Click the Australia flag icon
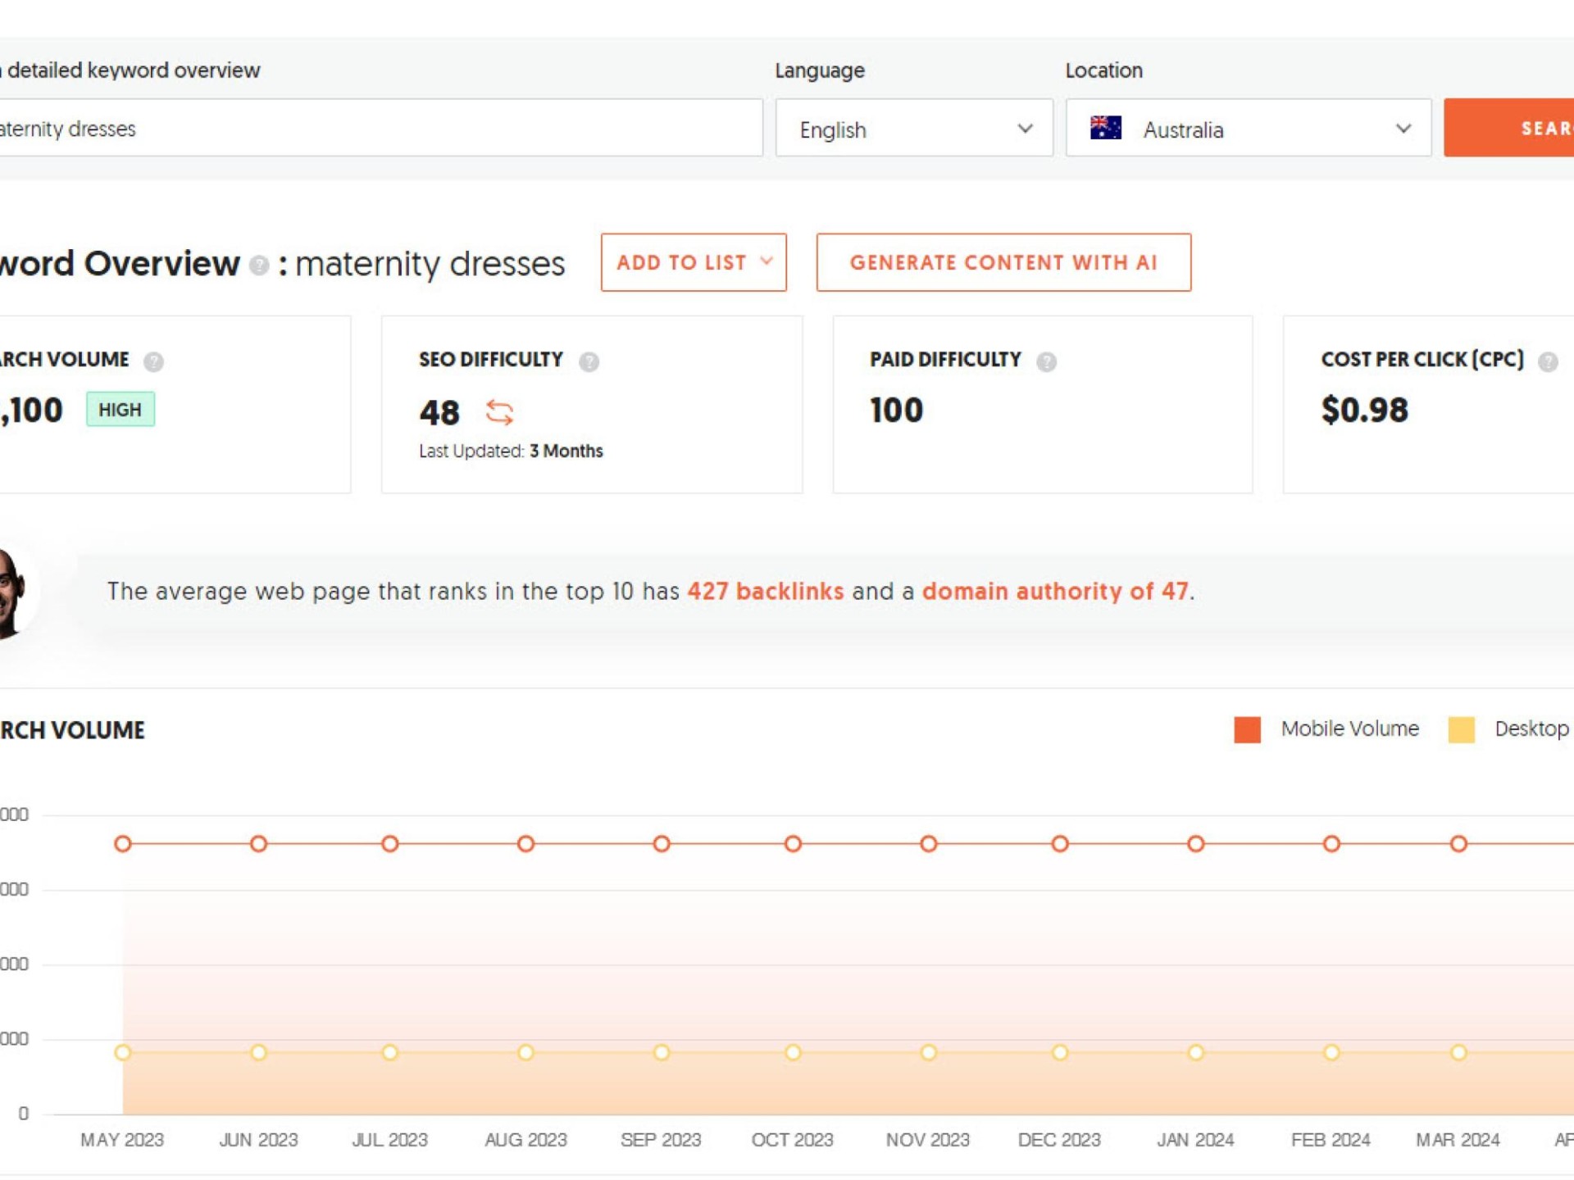1574x1180 pixels. coord(1105,129)
